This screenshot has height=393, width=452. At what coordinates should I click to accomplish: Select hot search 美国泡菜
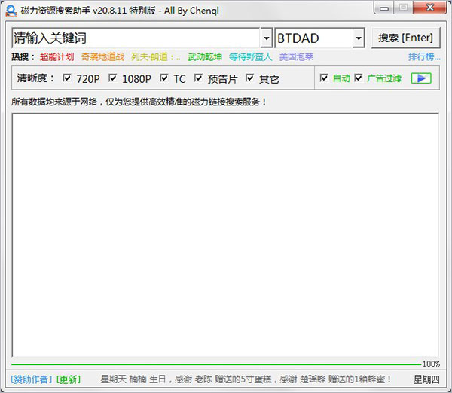[296, 56]
